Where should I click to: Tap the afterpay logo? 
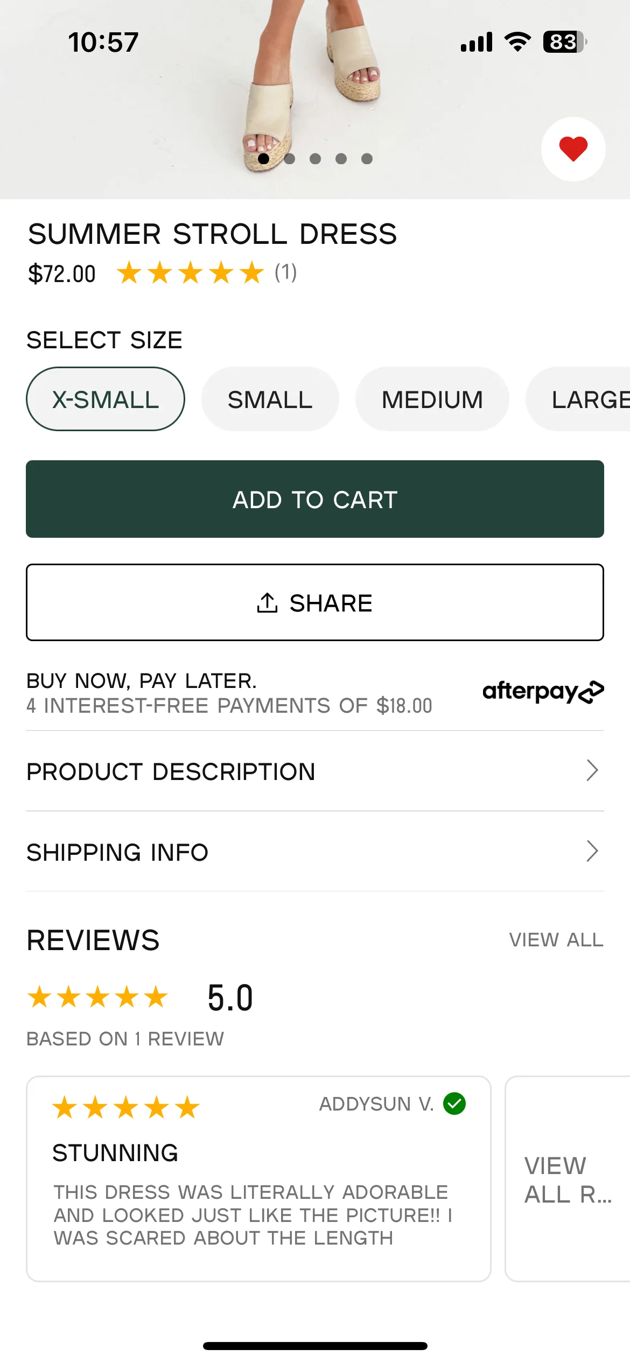[543, 692]
